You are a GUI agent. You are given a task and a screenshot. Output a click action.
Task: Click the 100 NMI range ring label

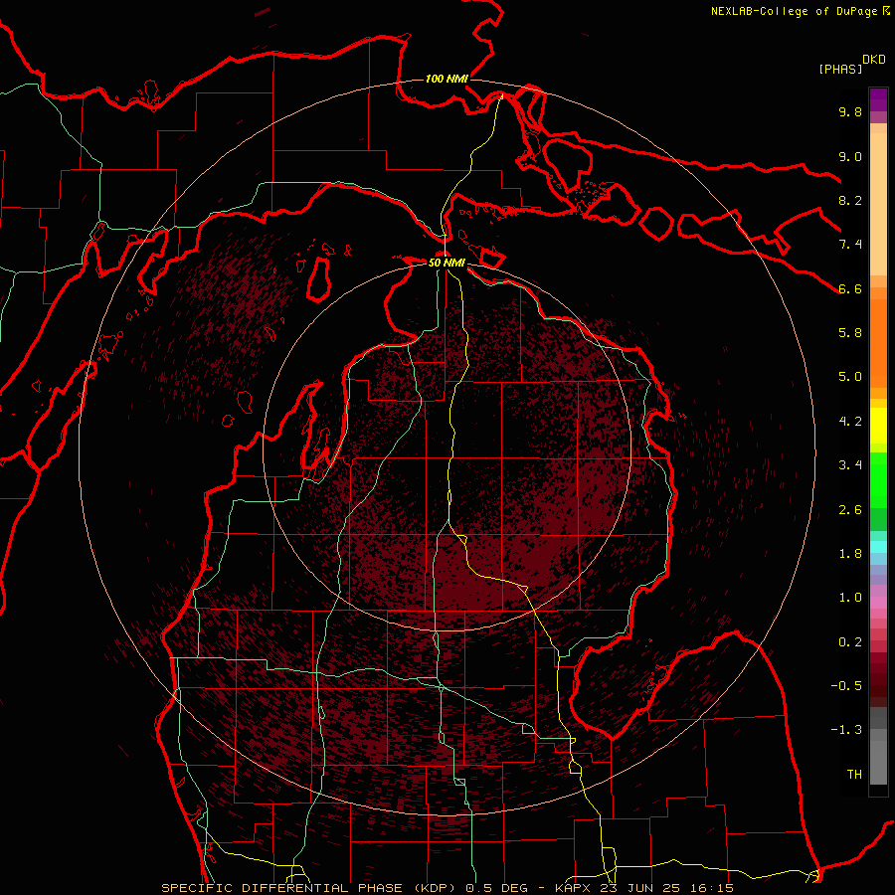pos(447,79)
